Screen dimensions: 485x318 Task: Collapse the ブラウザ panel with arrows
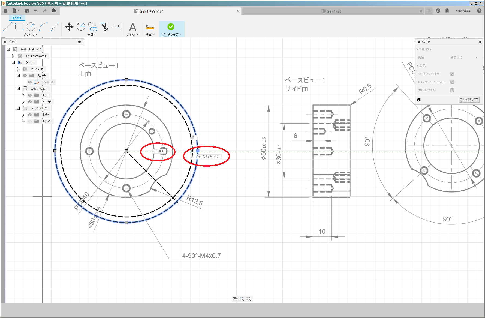pos(5,42)
